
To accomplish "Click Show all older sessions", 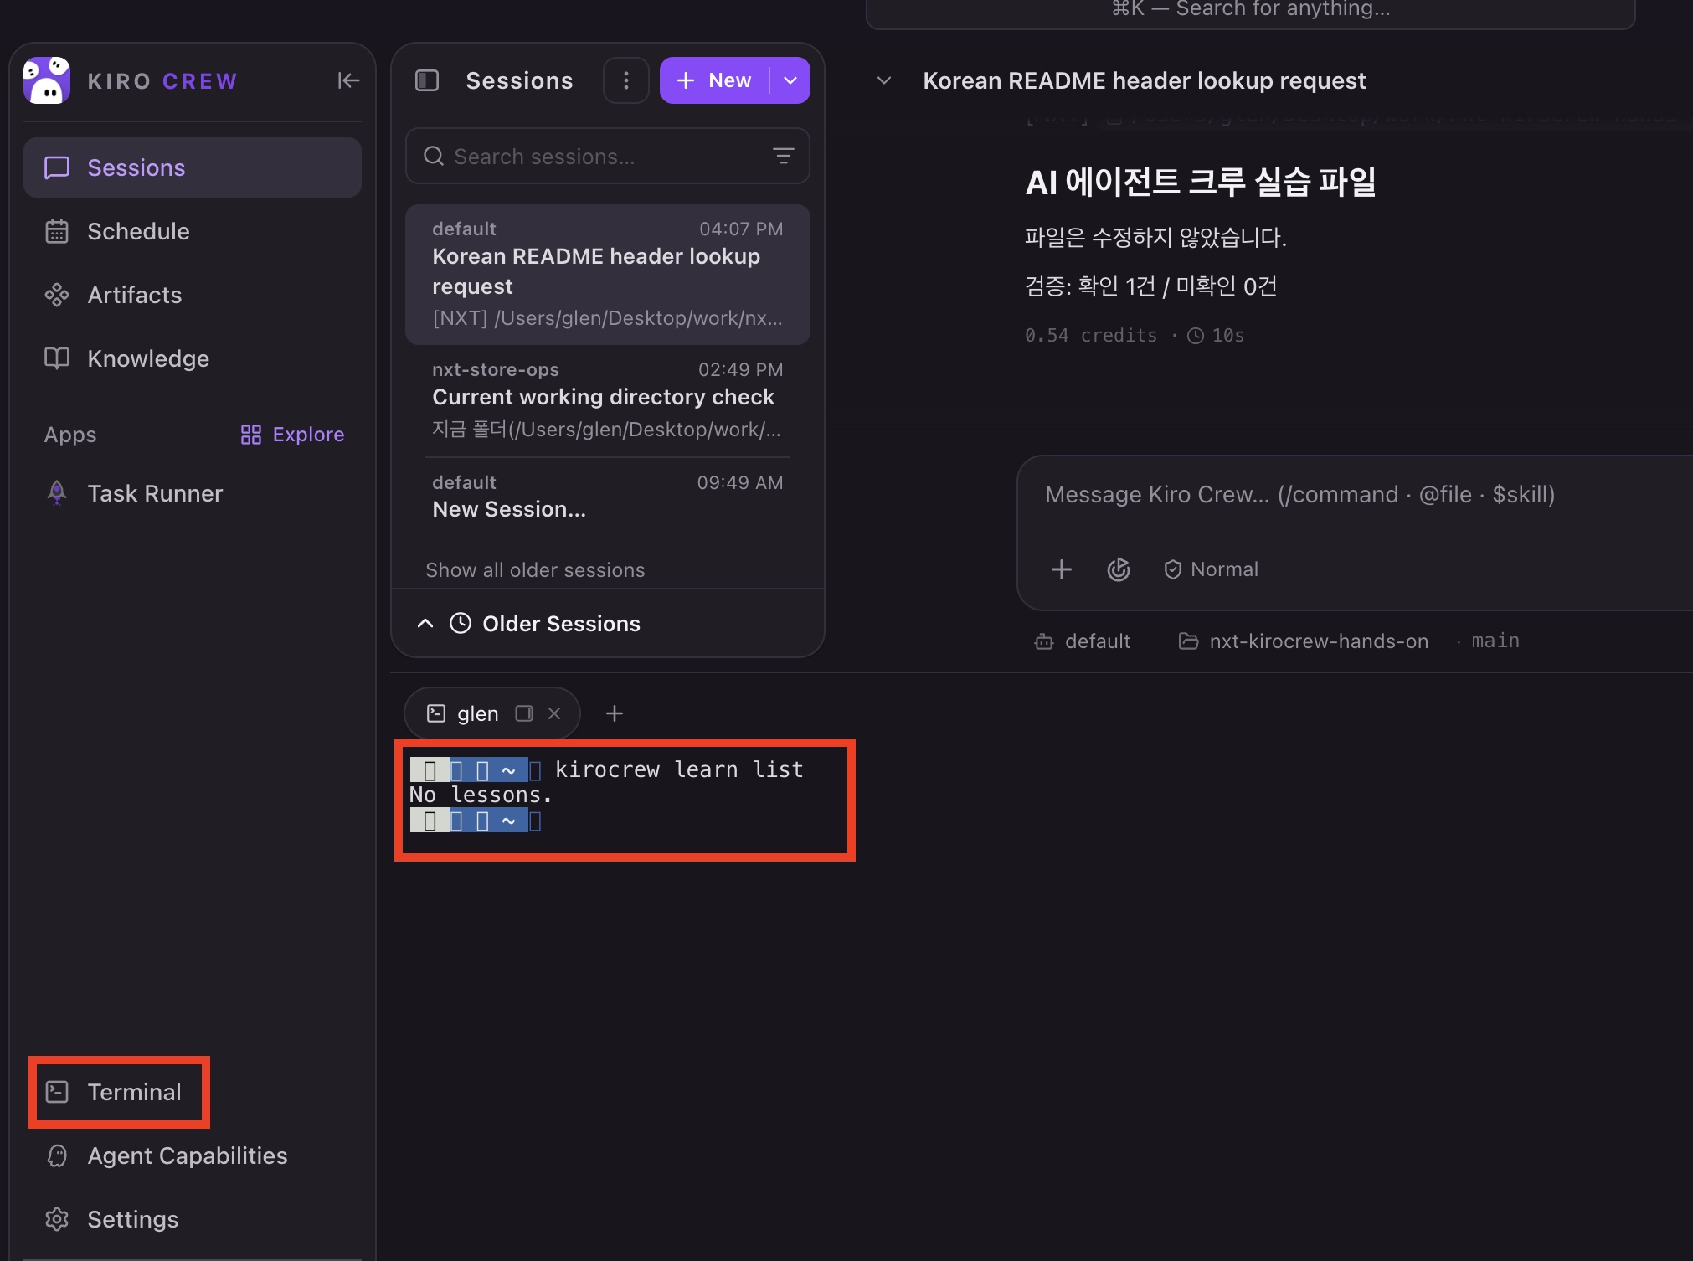I will pos(535,570).
